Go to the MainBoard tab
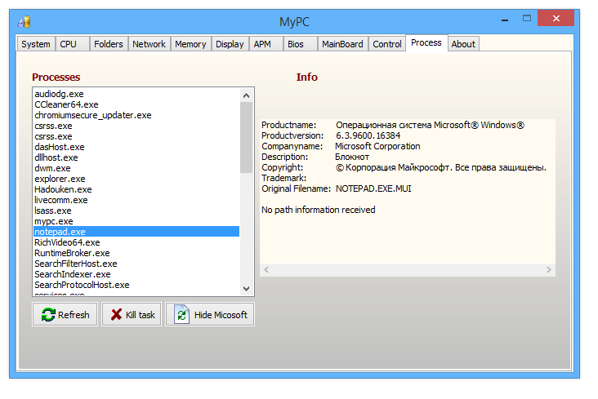598x399 pixels. coord(343,44)
